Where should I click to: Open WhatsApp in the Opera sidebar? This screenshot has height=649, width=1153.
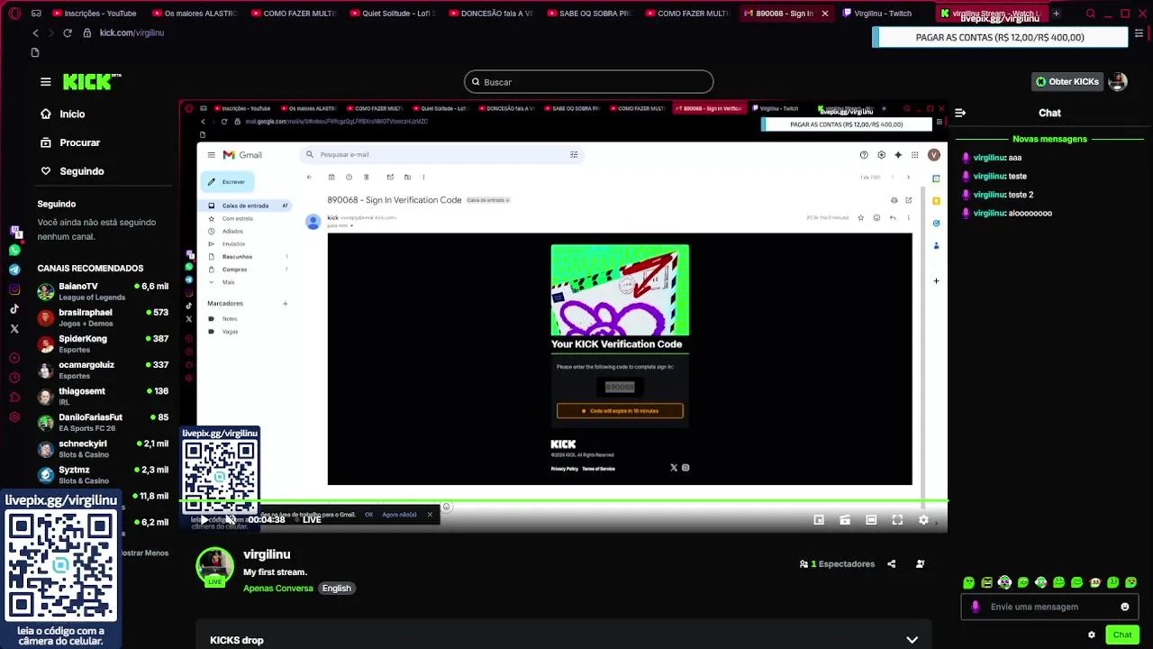(14, 251)
